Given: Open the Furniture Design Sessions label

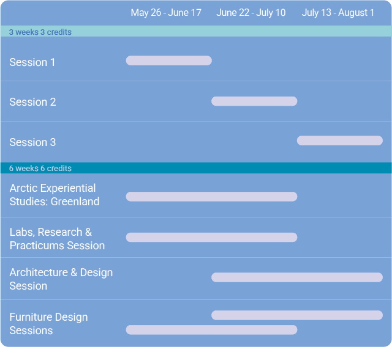Looking at the screenshot, I should (48, 324).
